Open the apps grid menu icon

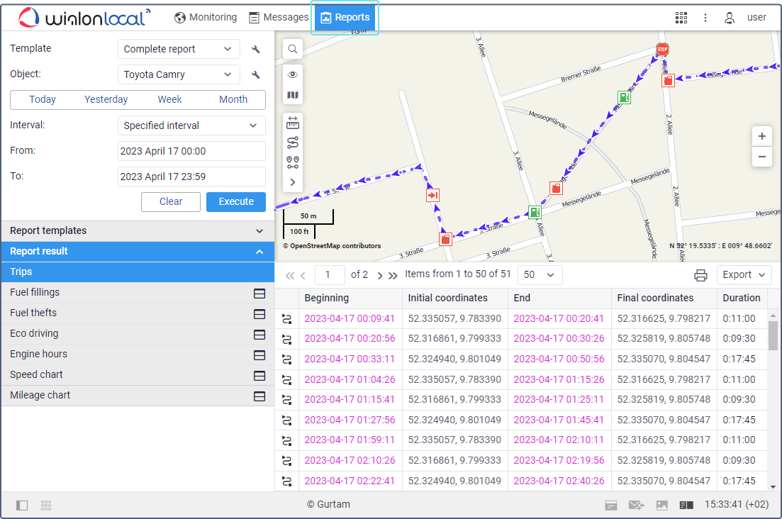click(x=681, y=18)
